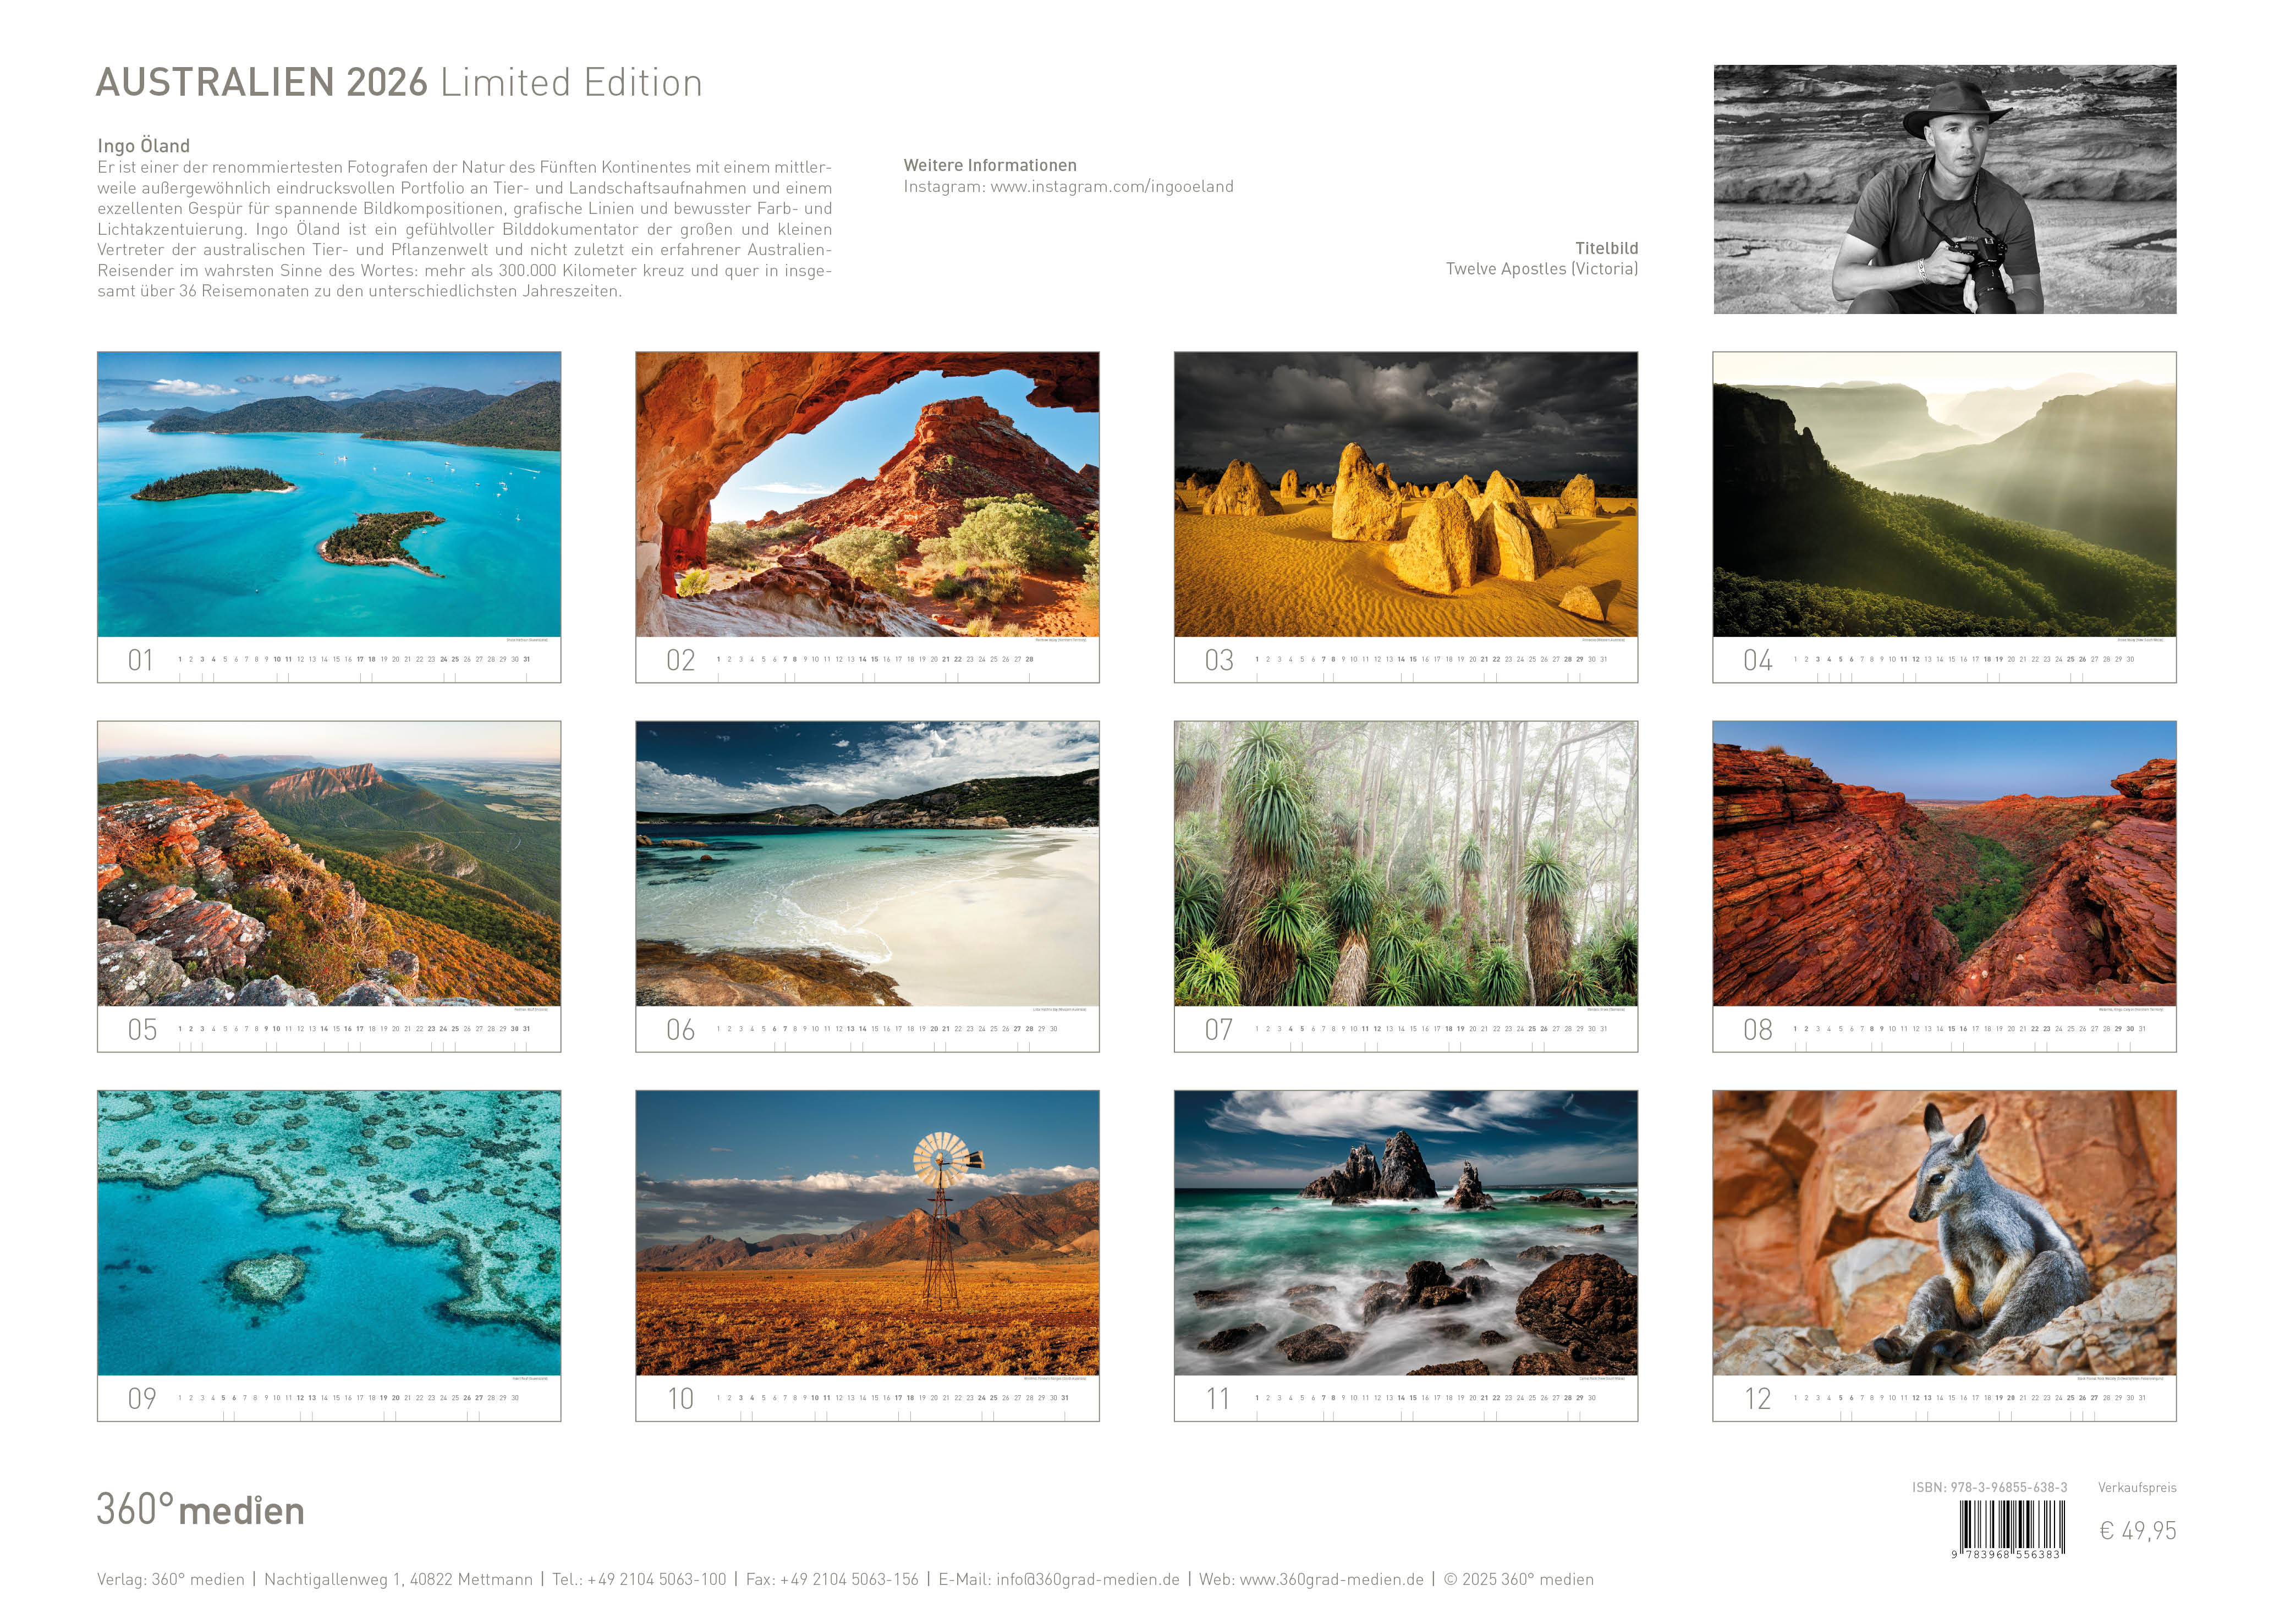The image size is (2274, 1624).
Task: Open the June white sand beach photo
Action: (x=866, y=863)
